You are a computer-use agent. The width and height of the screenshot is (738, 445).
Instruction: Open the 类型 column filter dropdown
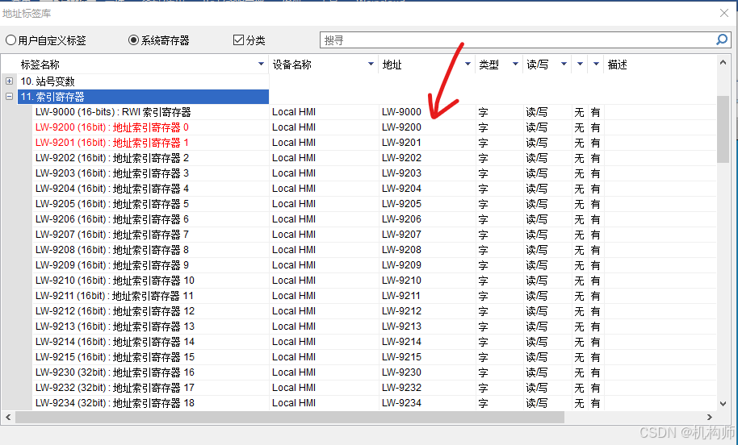(515, 64)
